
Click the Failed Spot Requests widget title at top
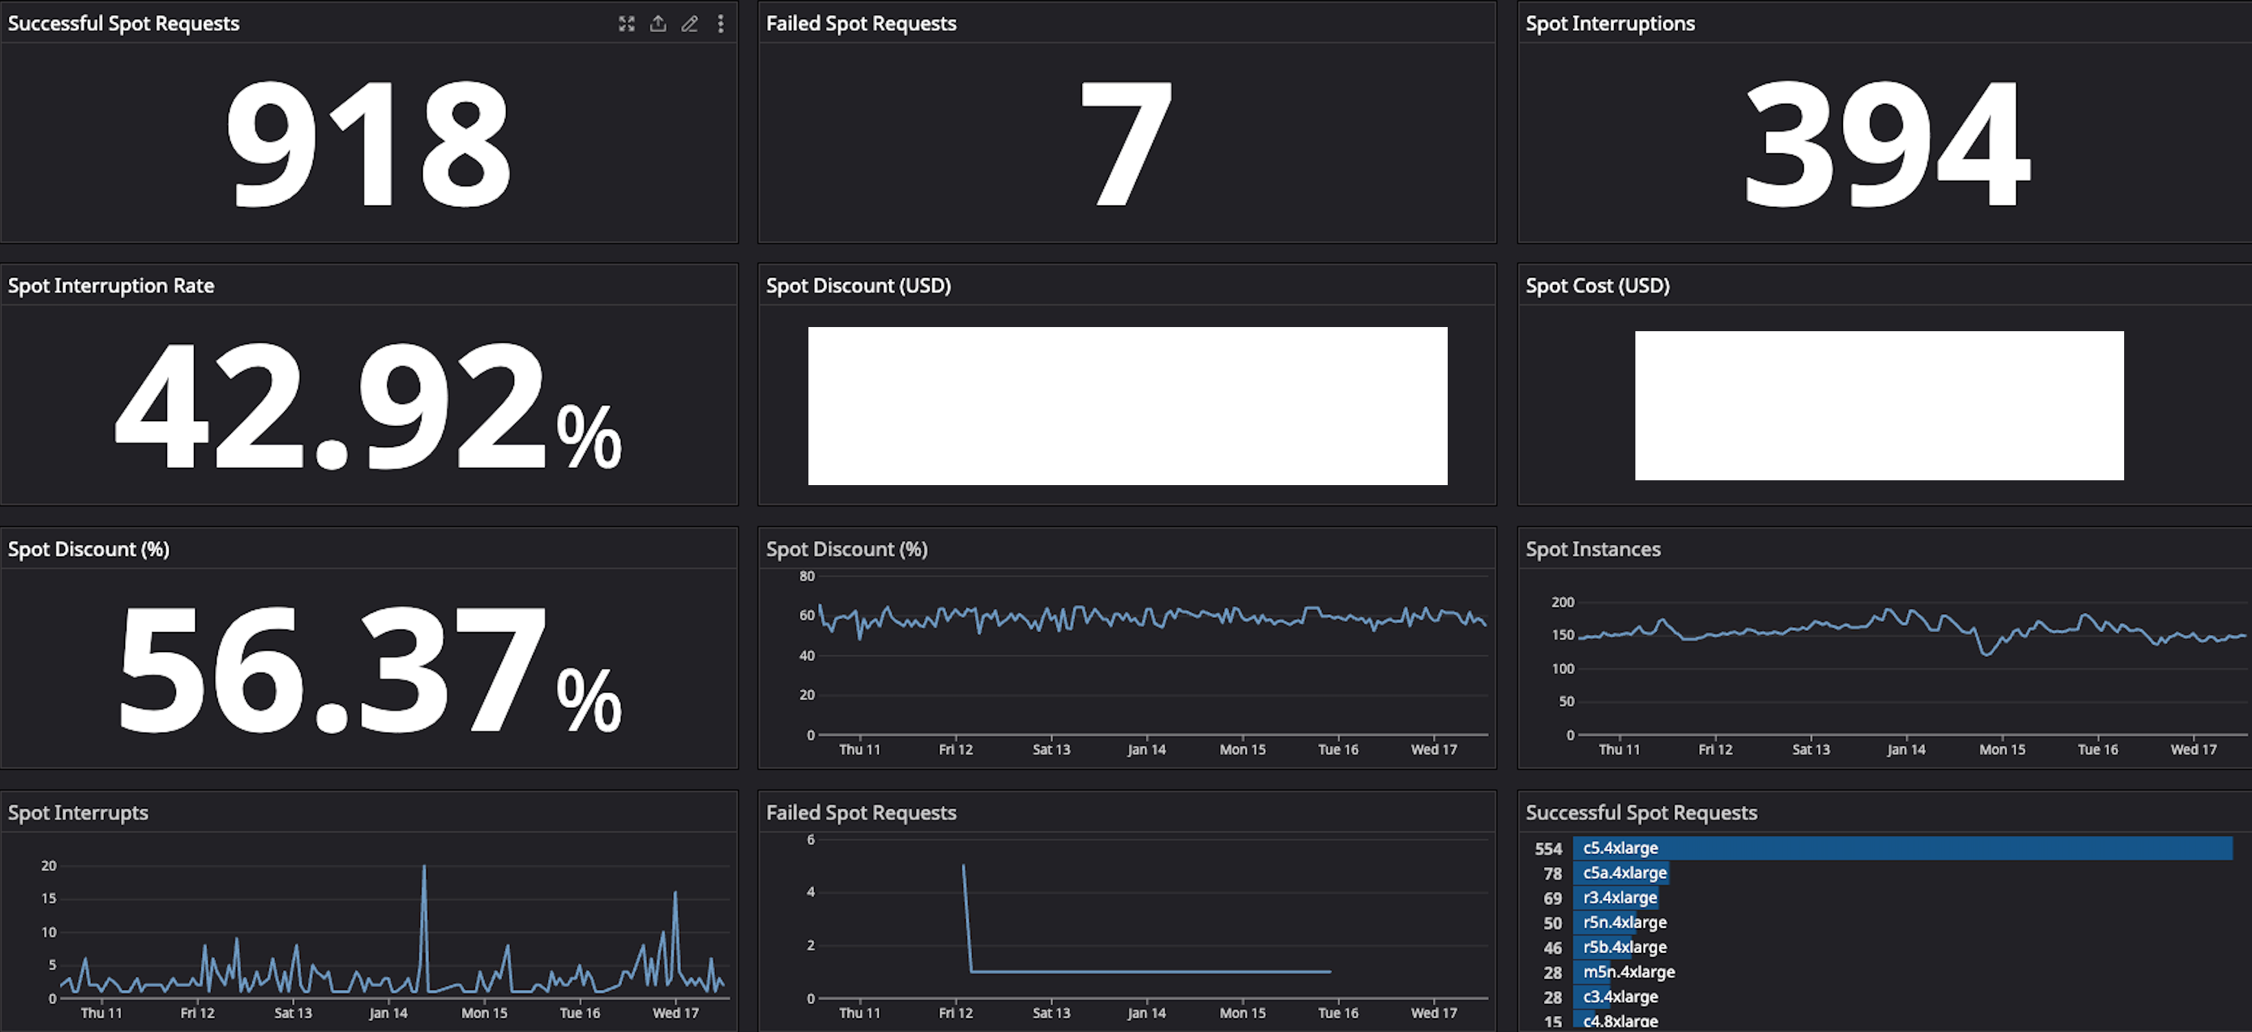[860, 23]
